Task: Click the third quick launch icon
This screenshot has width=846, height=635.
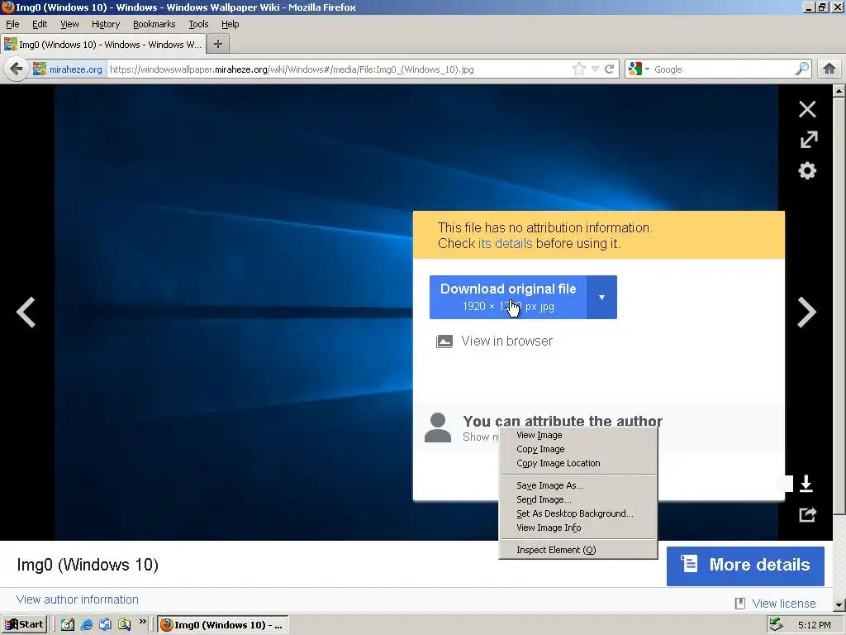Action: click(x=105, y=625)
